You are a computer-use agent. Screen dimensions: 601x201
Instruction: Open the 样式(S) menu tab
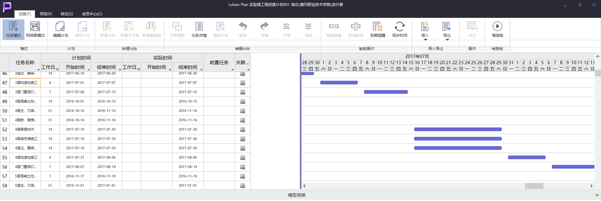(67, 14)
